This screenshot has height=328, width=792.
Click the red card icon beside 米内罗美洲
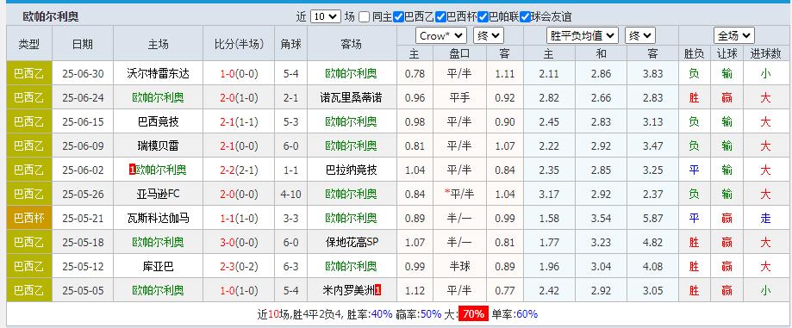[377, 291]
